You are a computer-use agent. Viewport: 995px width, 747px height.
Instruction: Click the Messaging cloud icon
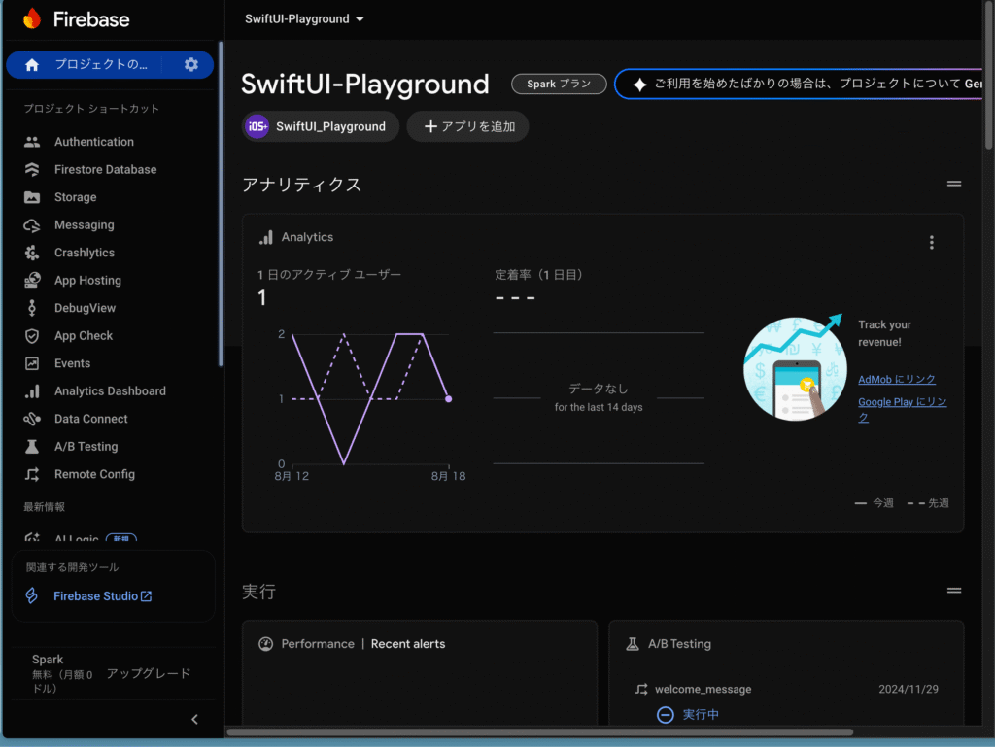coord(32,225)
